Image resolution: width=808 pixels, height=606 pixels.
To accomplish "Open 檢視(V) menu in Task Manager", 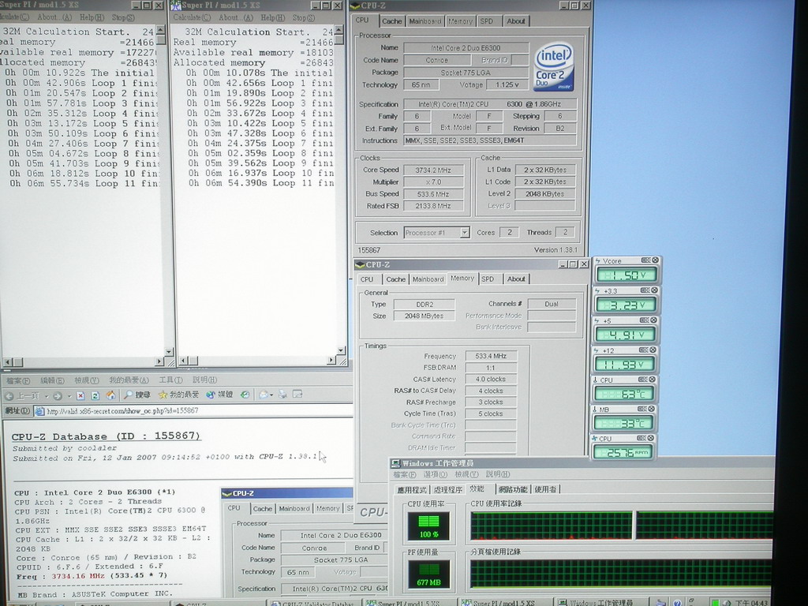I will [466, 474].
